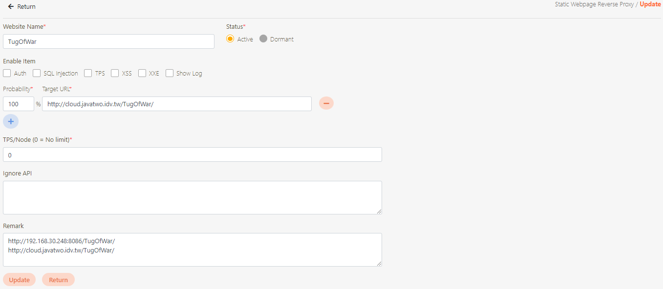Enable the Show Log checkbox
The width and height of the screenshot is (663, 289).
click(170, 73)
